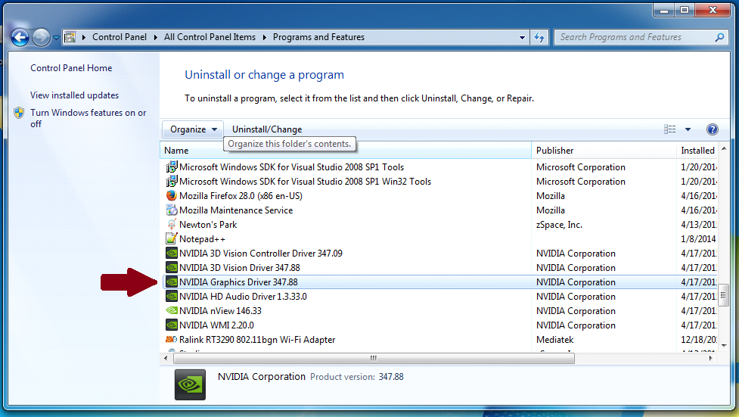This screenshot has width=739, height=417.
Task: Click Uninstall/Change toolbar button
Action: tap(267, 129)
